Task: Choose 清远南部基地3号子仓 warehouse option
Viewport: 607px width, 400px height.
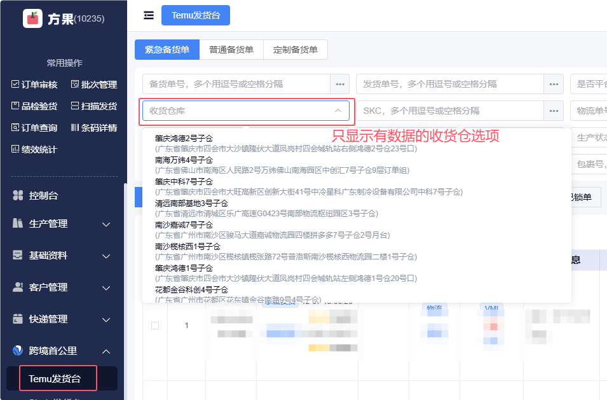Action: pos(266,209)
